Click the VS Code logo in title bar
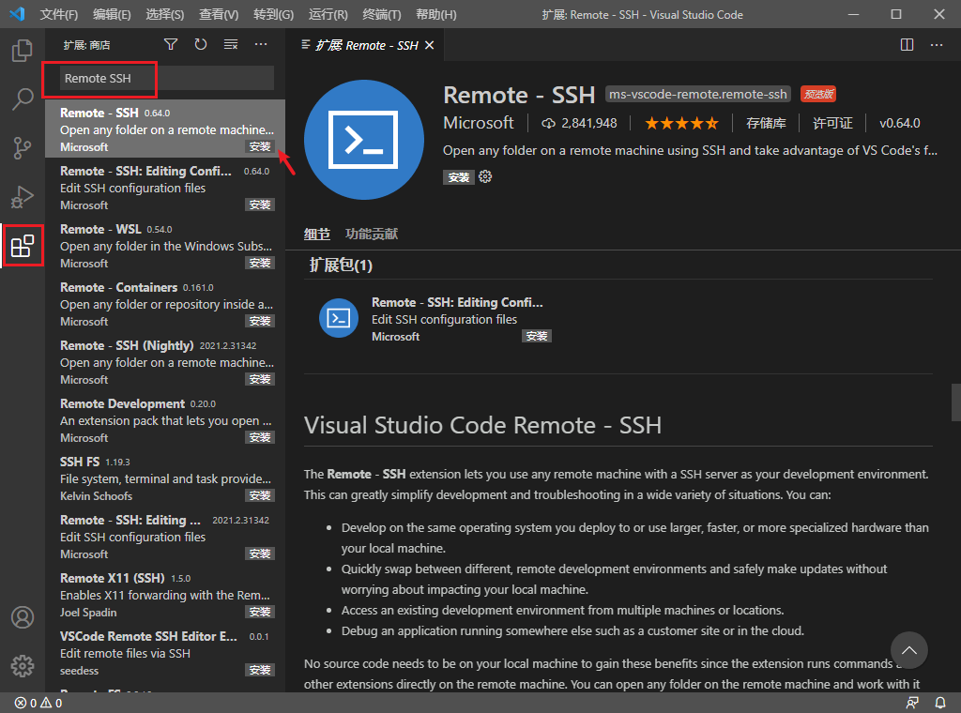This screenshot has width=961, height=713. pyautogui.click(x=17, y=14)
